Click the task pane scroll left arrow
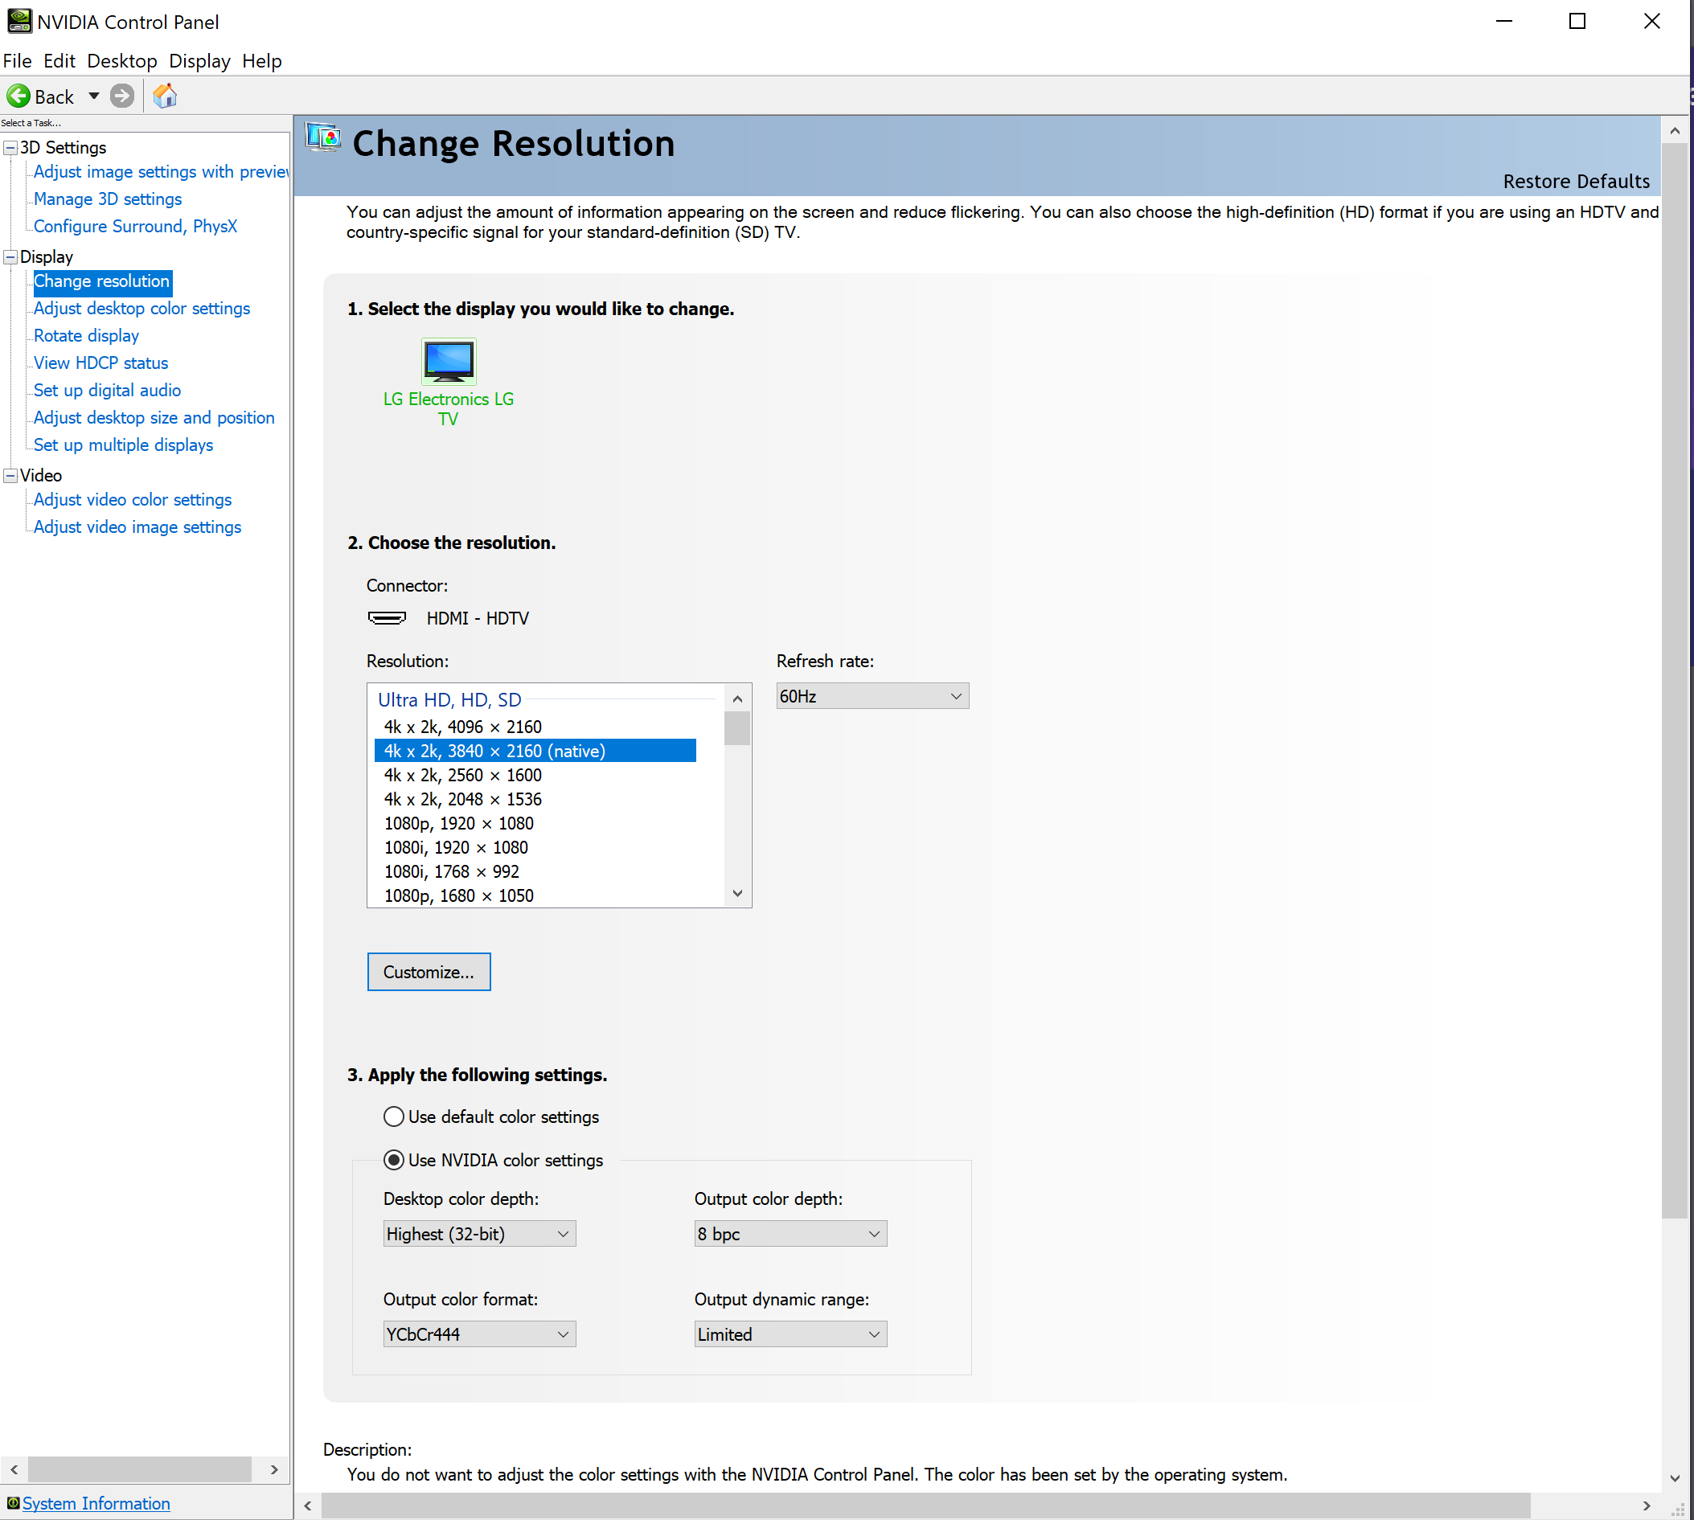Image resolution: width=1694 pixels, height=1520 pixels. [14, 1469]
